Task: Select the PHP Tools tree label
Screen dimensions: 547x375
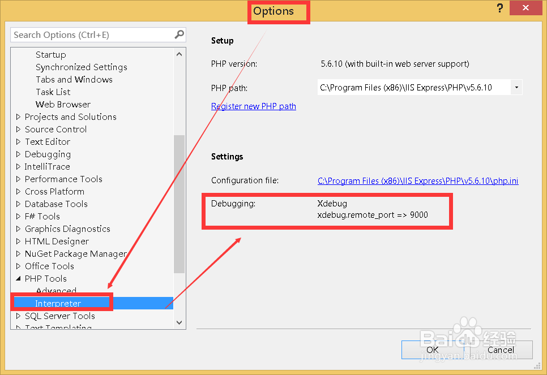Action: pos(46,278)
